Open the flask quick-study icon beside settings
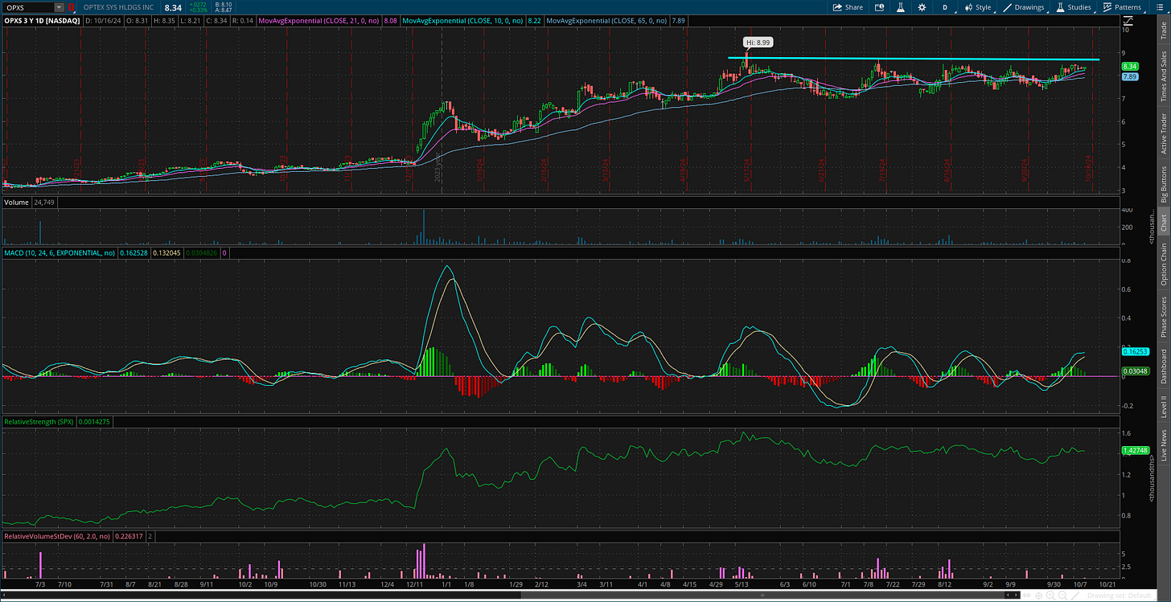The width and height of the screenshot is (1171, 602). 901,7
